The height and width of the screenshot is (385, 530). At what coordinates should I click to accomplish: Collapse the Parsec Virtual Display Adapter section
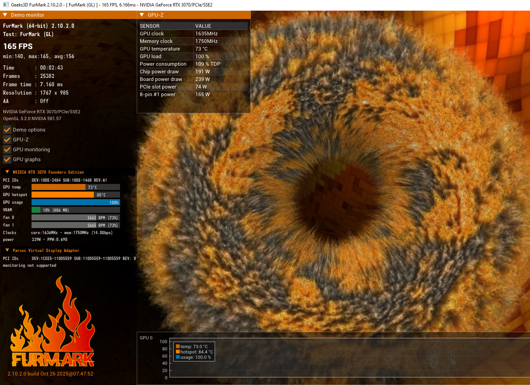pos(7,250)
